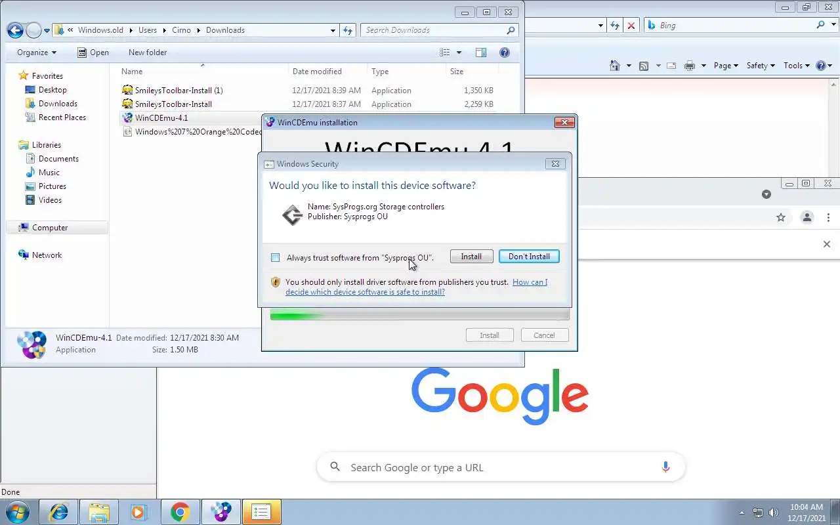Close the Chrome info bar

pos(827,244)
